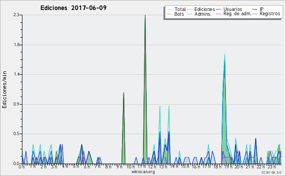The width and height of the screenshot is (286, 176).
Task: Click the 'Total' legend label
Action: [180, 9]
